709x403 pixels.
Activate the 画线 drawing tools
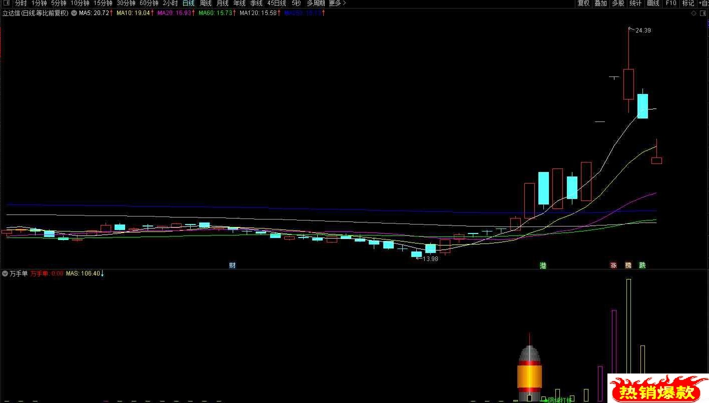tap(653, 3)
